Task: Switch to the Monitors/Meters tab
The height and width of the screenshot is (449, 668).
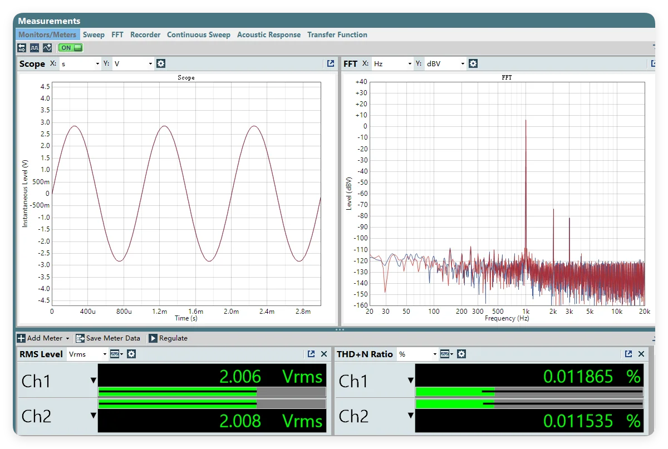Action: coord(47,34)
